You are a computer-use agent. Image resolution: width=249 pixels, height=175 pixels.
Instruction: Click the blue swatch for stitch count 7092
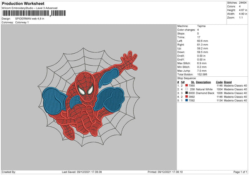coord(187,100)
